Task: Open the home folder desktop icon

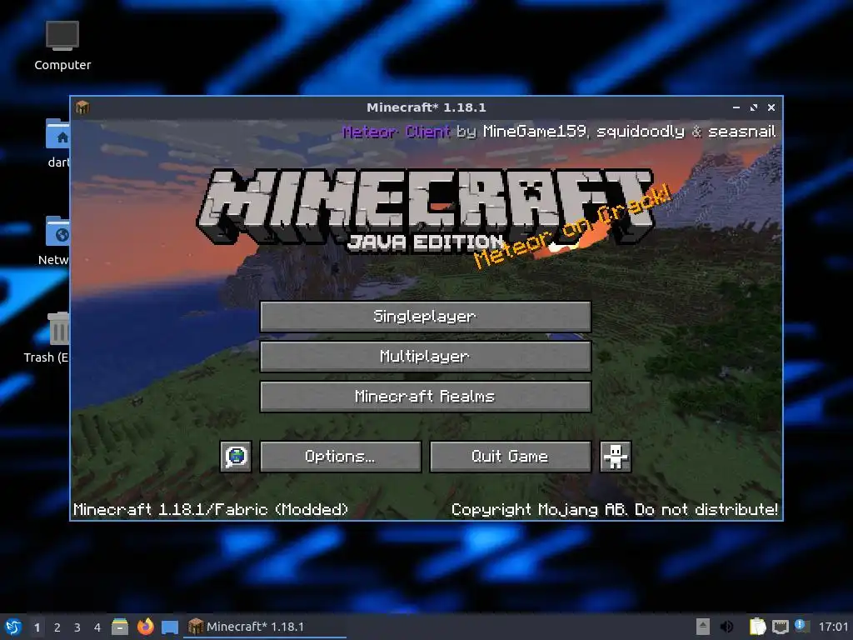Action: coord(57,143)
